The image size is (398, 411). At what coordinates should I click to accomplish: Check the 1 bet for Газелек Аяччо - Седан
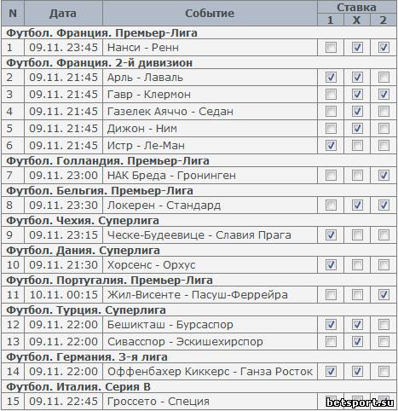point(331,112)
